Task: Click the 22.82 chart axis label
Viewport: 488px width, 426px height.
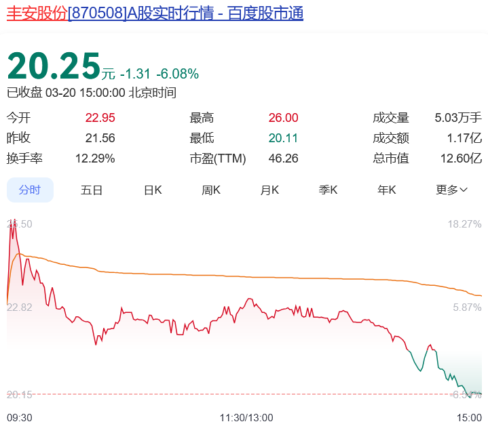Action: tap(19, 307)
